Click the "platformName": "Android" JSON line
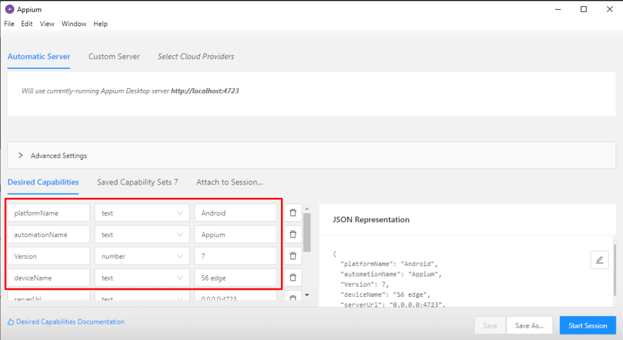 coord(389,264)
